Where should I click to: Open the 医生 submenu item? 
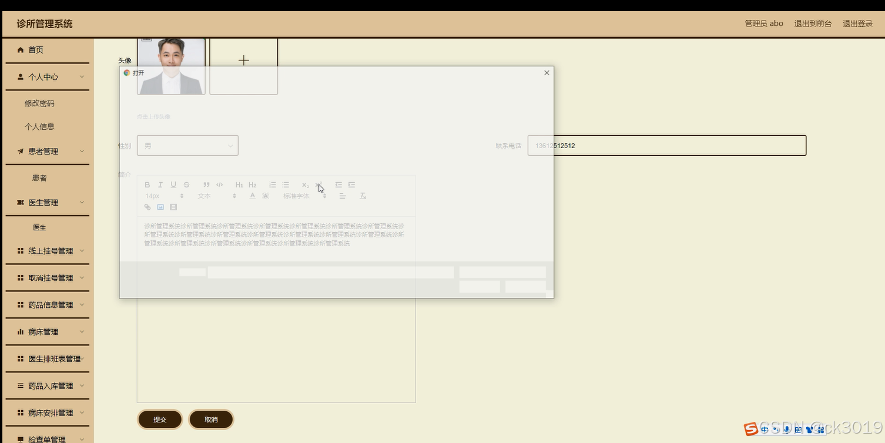39,227
